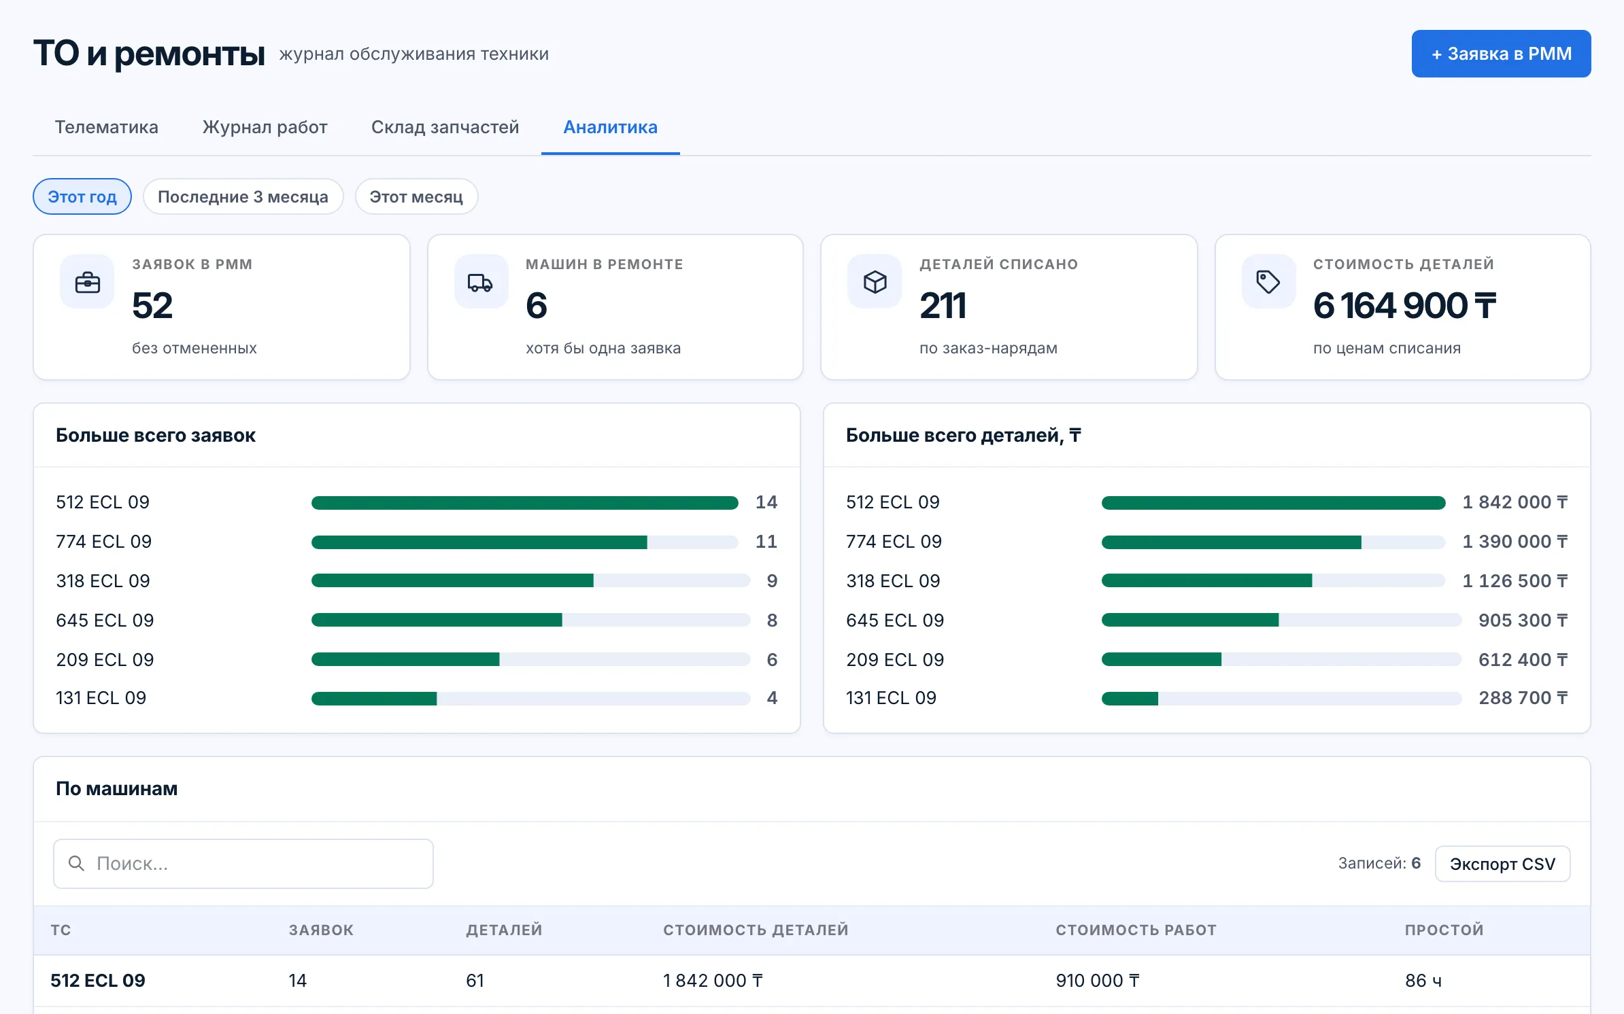The width and height of the screenshot is (1624, 1014).
Task: Click the 86 ч downtime cell
Action: [x=1423, y=981]
